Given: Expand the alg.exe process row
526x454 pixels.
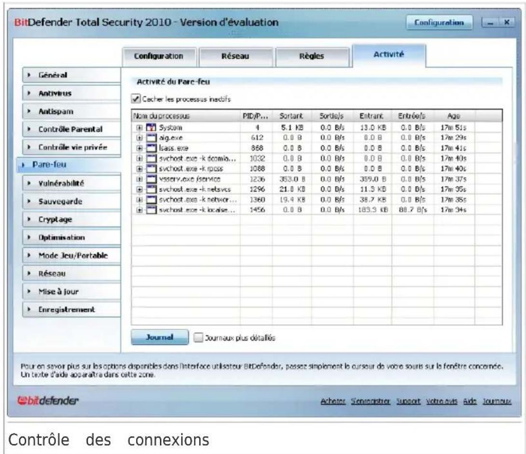Looking at the screenshot, I should point(139,138).
